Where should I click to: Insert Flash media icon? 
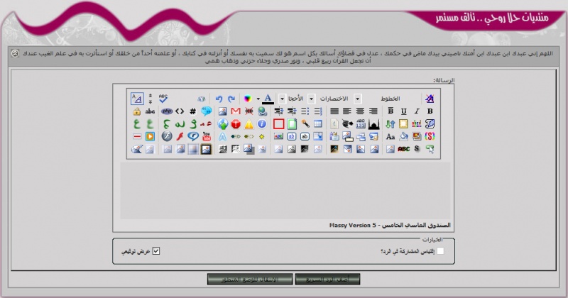point(180,136)
